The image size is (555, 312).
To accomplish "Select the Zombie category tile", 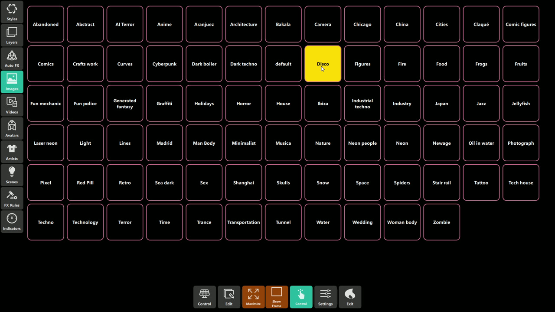I will (x=441, y=222).
